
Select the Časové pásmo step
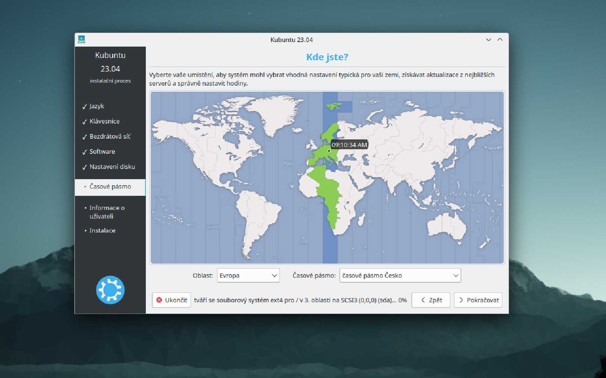click(110, 187)
